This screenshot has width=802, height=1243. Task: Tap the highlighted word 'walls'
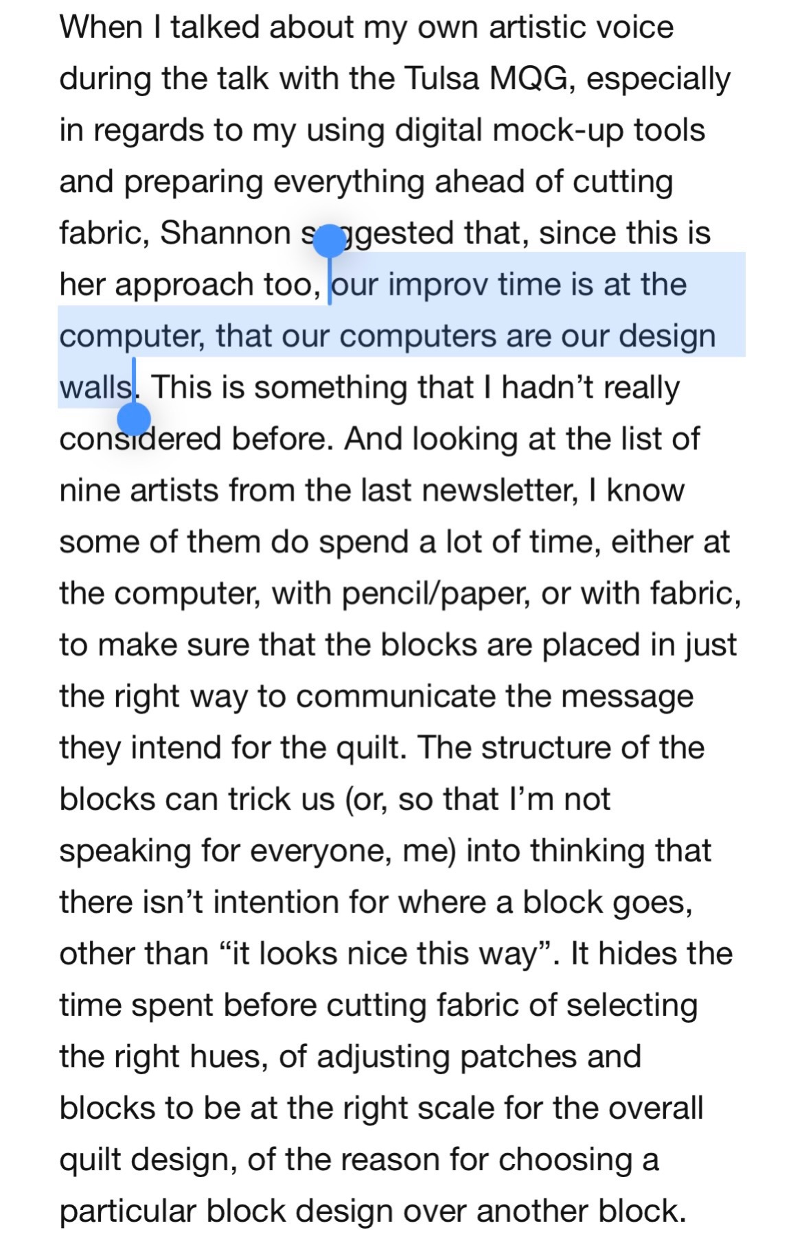[95, 388]
